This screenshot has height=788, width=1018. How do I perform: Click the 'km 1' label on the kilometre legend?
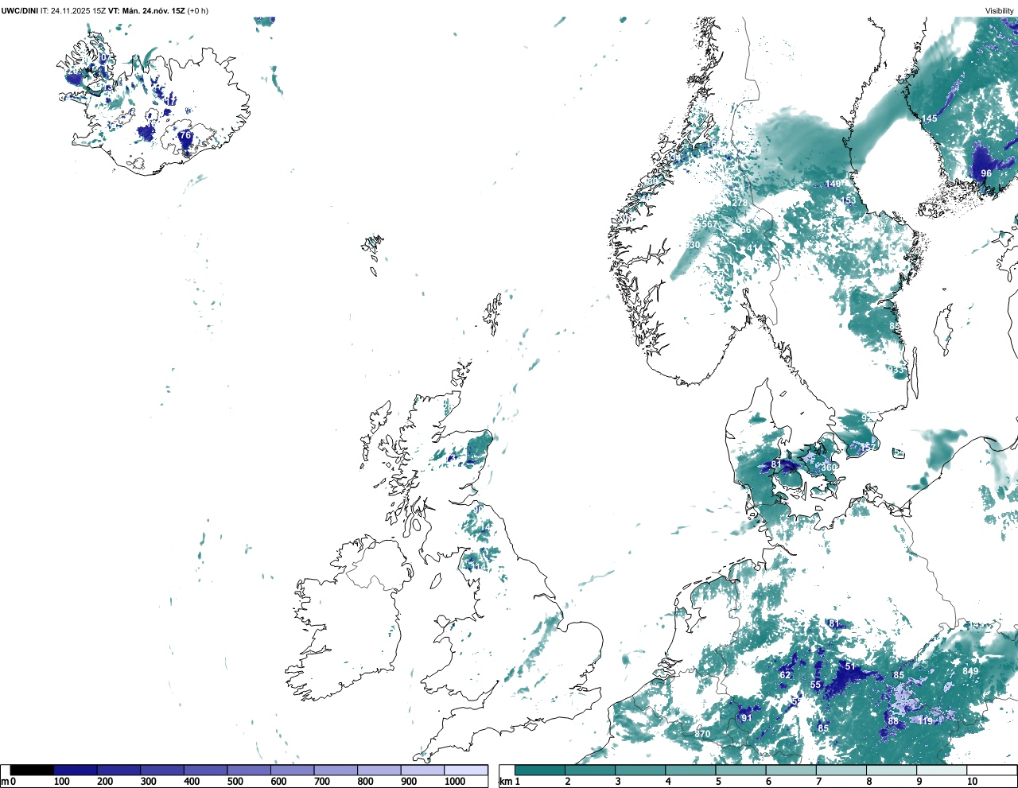tap(511, 782)
